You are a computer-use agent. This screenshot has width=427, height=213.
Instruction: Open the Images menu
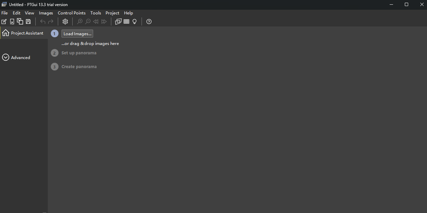[46, 13]
